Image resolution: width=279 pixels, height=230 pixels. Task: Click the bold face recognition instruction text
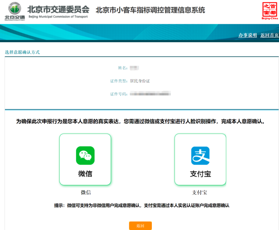pos(140,122)
